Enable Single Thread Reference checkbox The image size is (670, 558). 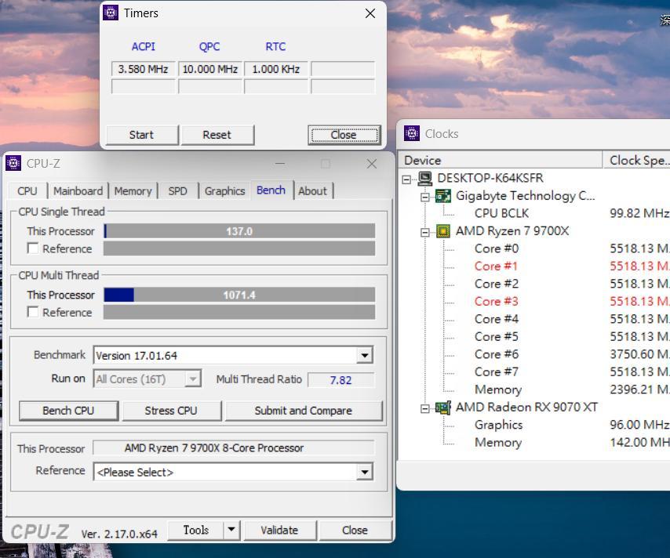(33, 248)
